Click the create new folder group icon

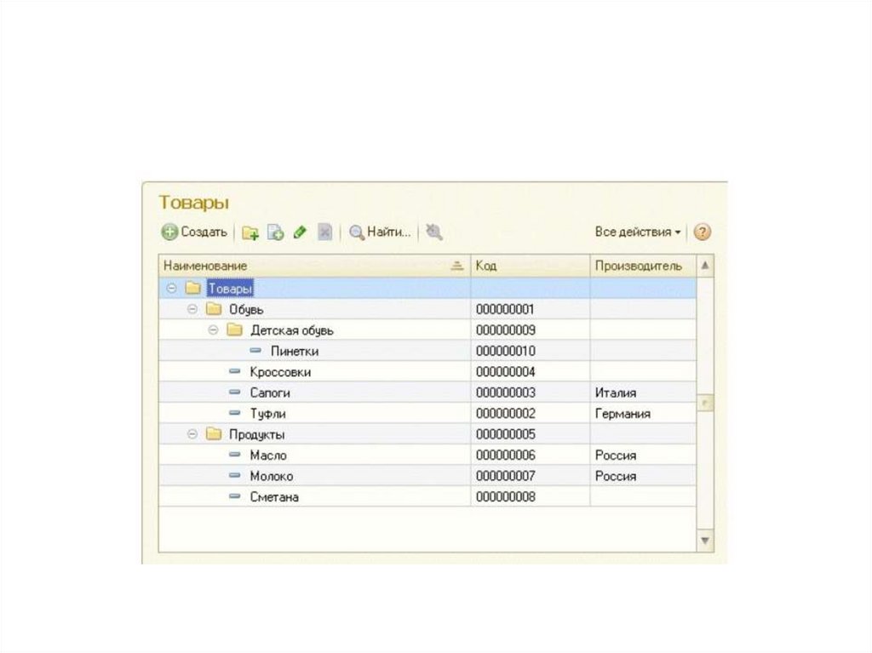[250, 232]
